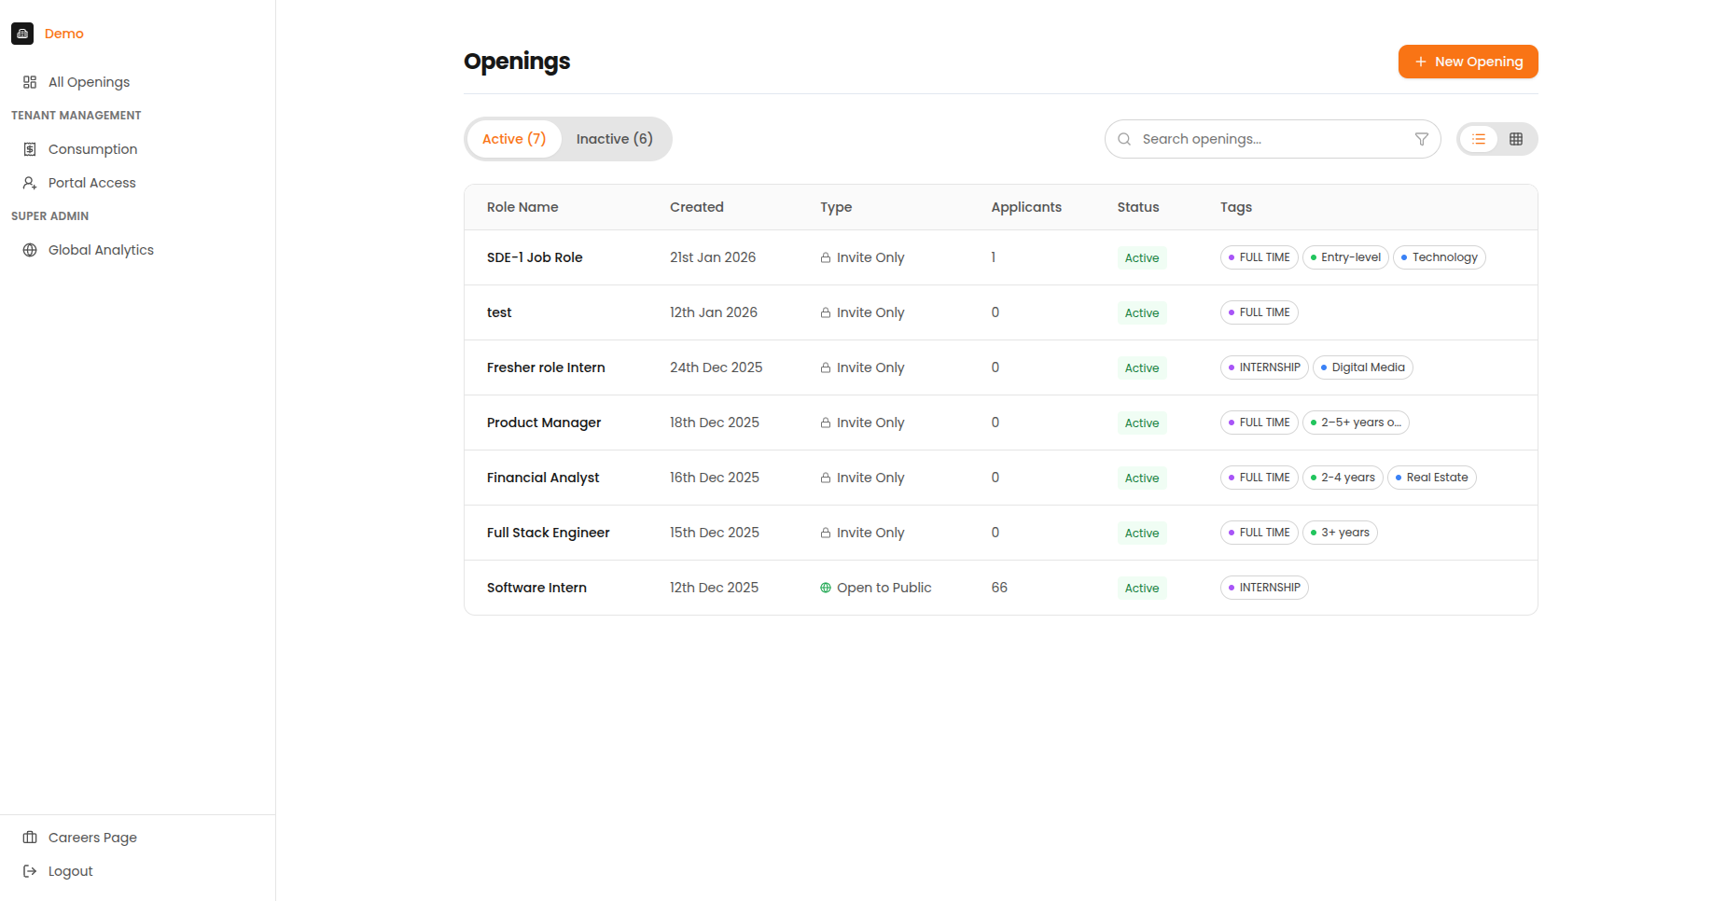Image resolution: width=1726 pixels, height=901 pixels.
Task: Switch to grid view of openings
Action: (1515, 138)
